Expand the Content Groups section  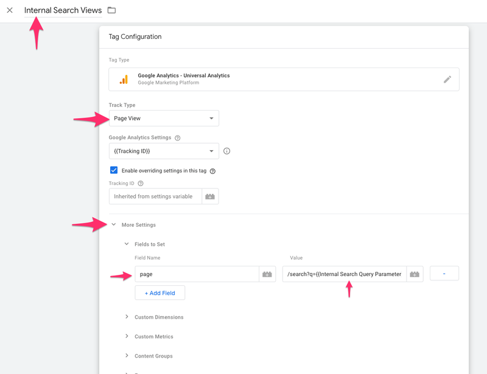[x=127, y=356]
